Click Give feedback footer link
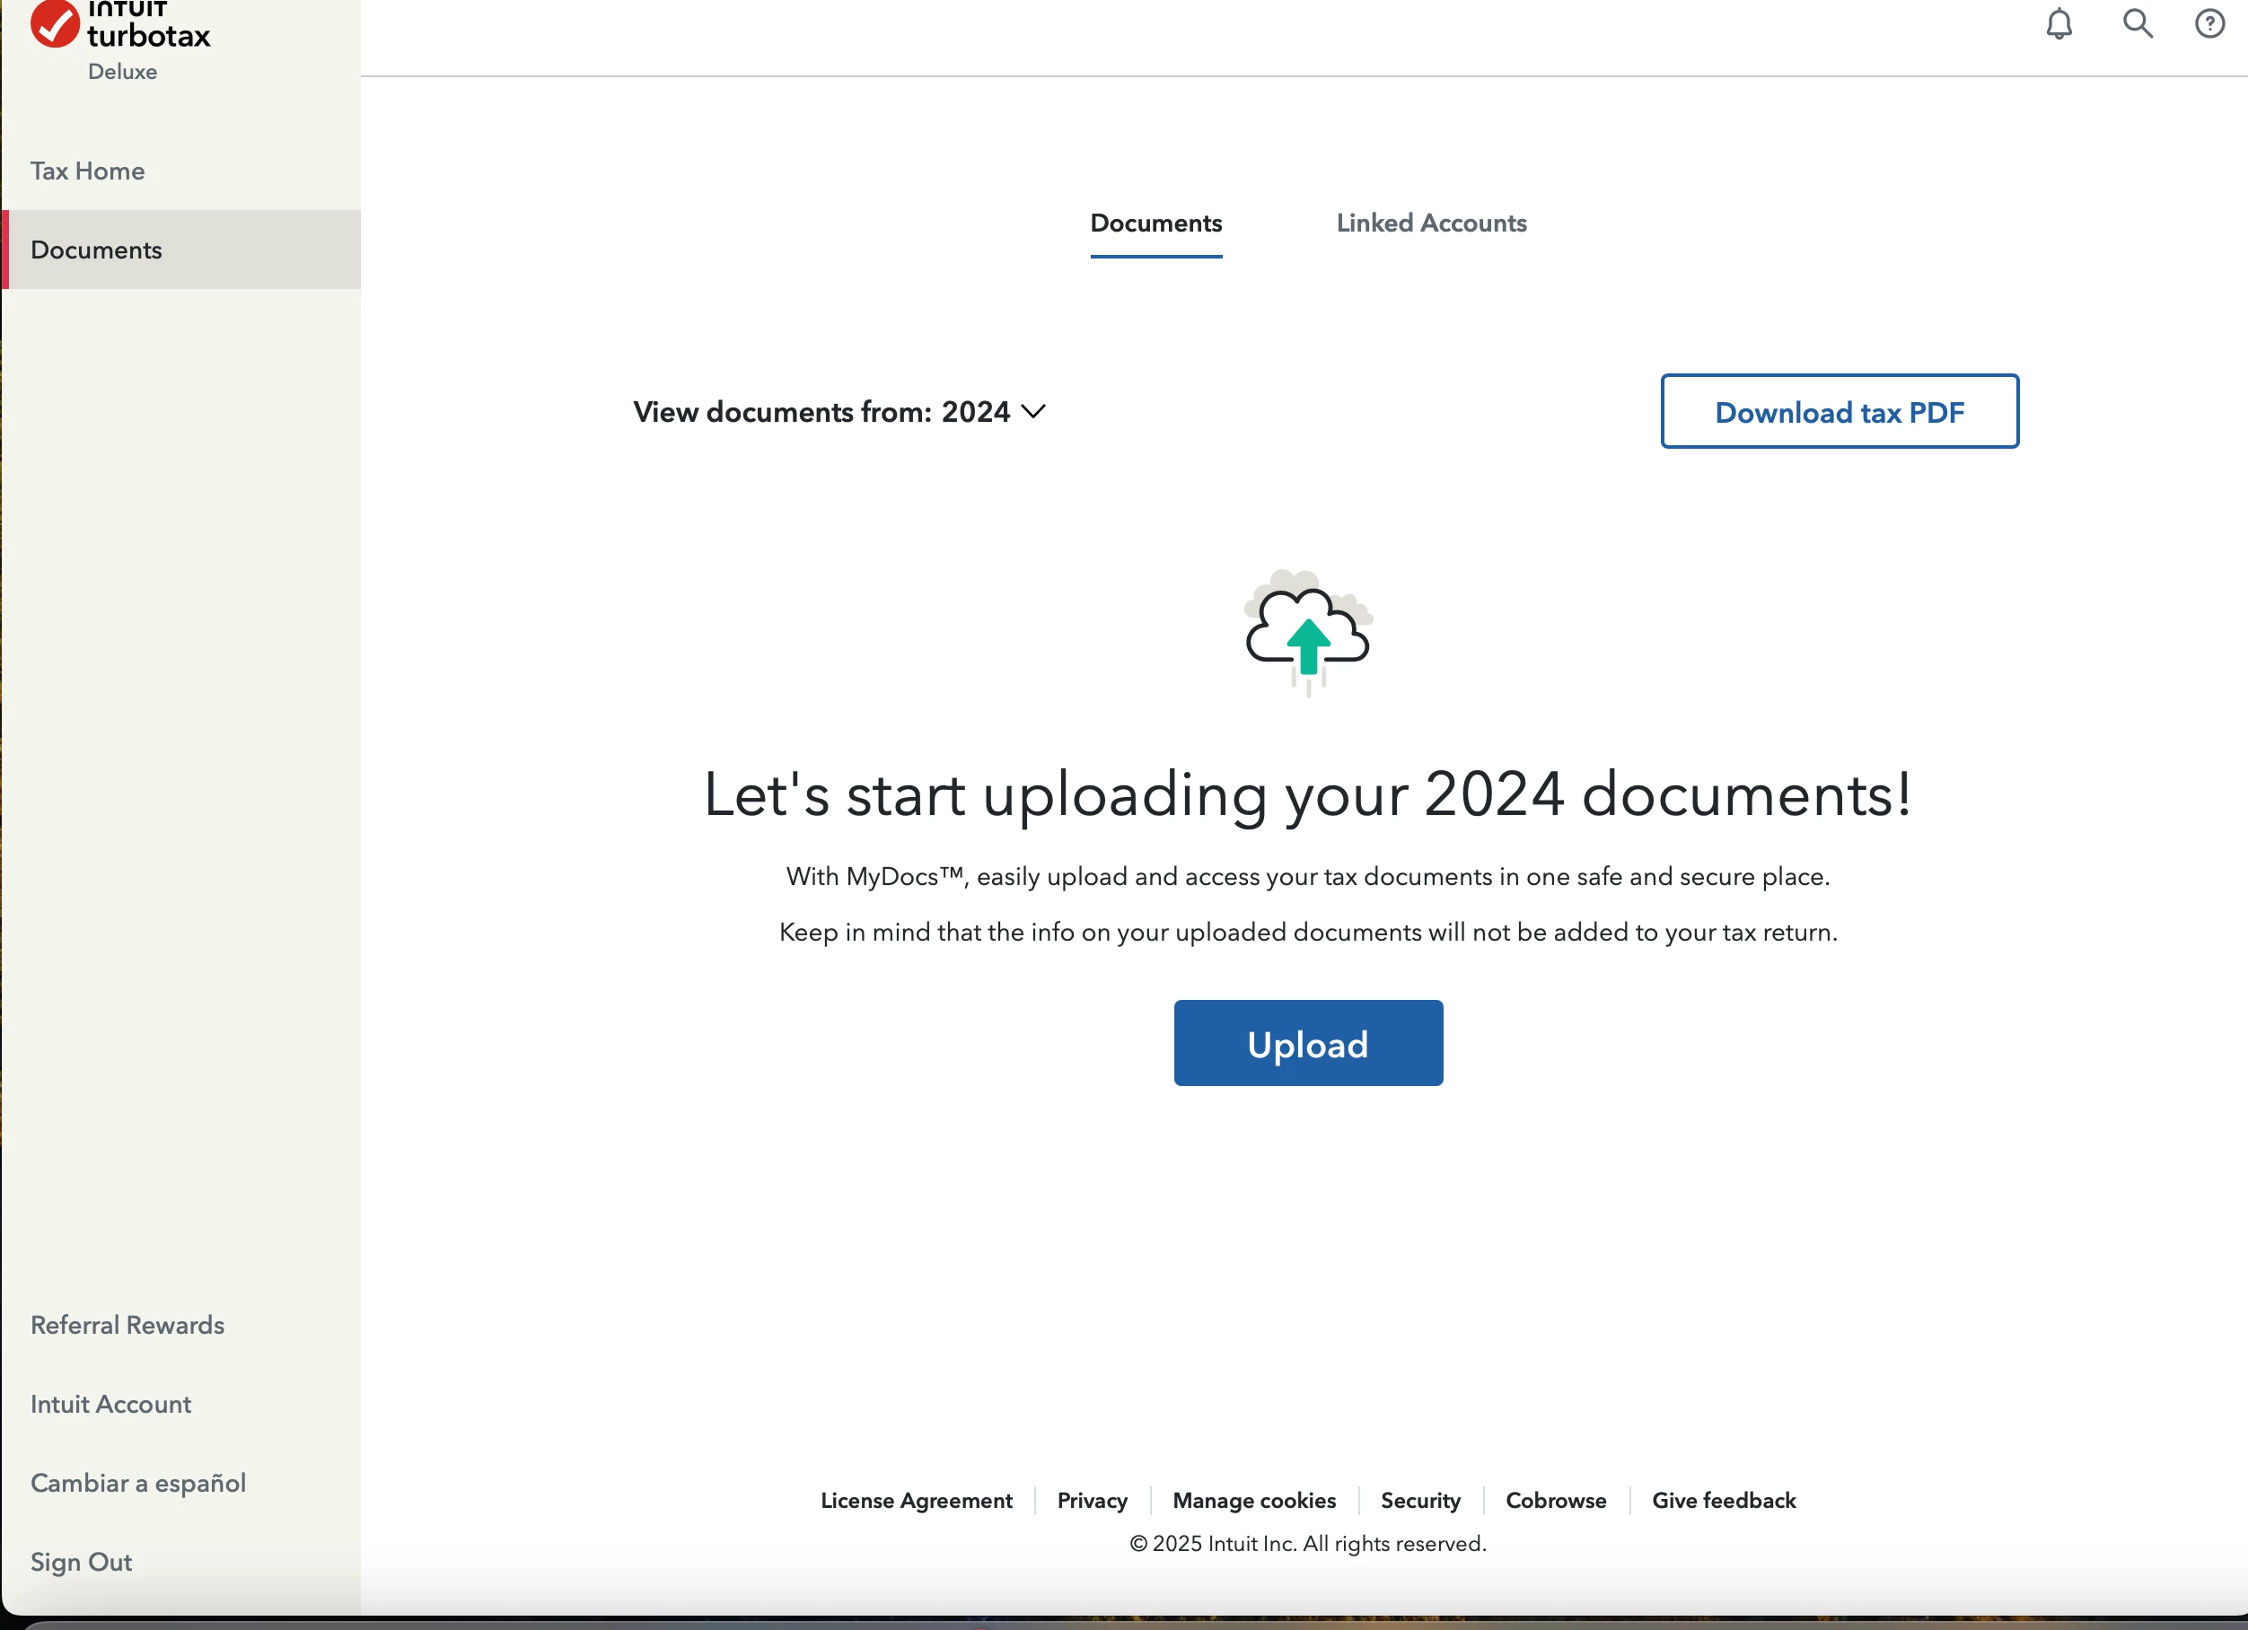 coord(1723,1500)
